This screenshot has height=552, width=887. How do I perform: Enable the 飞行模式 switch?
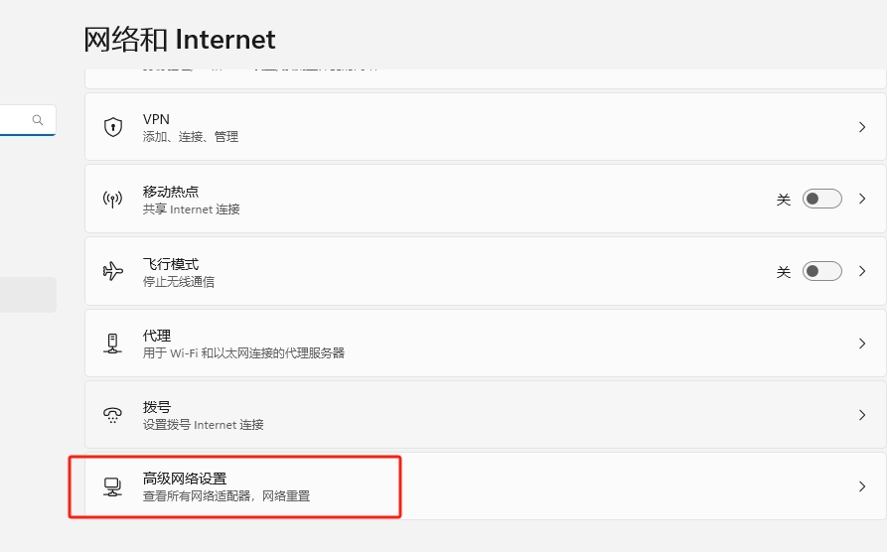point(822,271)
